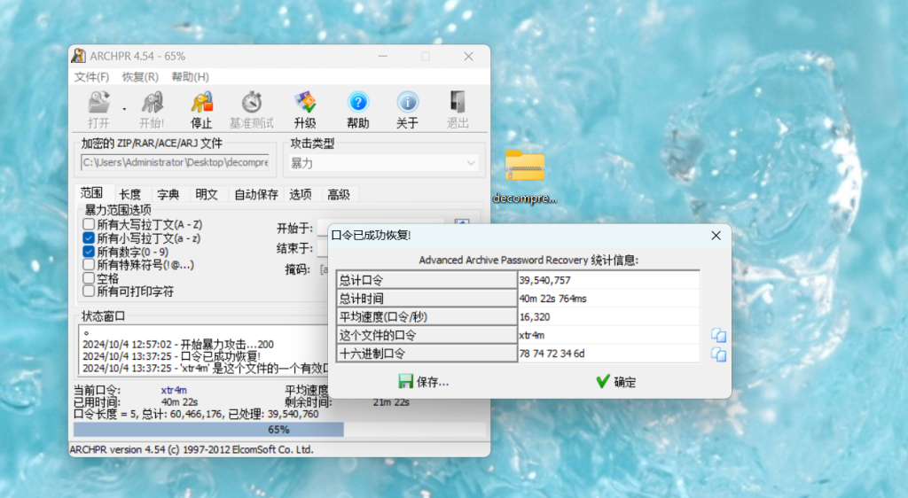908x498 pixels.
Task: Enable 所有大写拉丁文(A - Z) checkbox
Action: (89, 224)
